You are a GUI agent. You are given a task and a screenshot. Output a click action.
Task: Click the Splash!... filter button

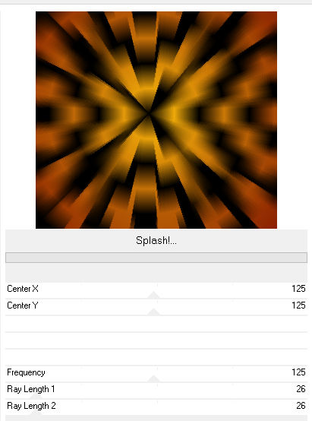click(x=156, y=241)
